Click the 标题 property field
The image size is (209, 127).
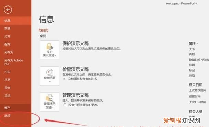coord(192,65)
